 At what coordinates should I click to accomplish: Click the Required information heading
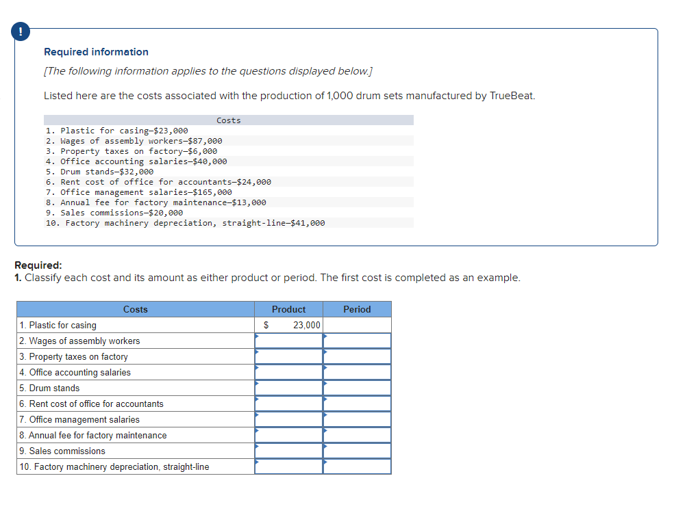pos(95,52)
